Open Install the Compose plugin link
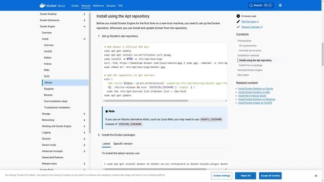324x182 pixels. coord(252,96)
